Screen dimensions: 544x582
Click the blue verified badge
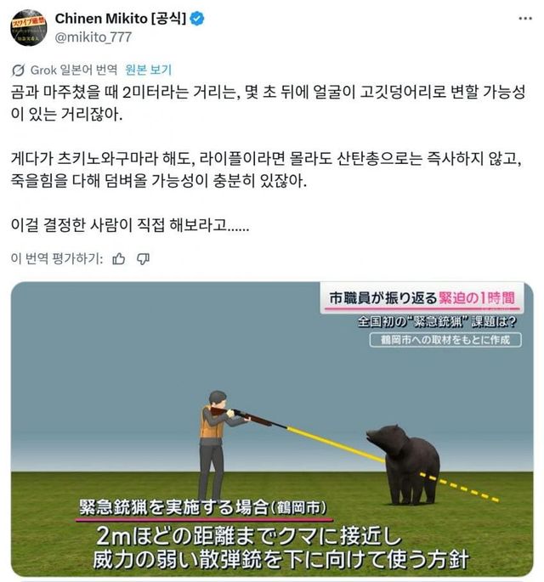(197, 19)
